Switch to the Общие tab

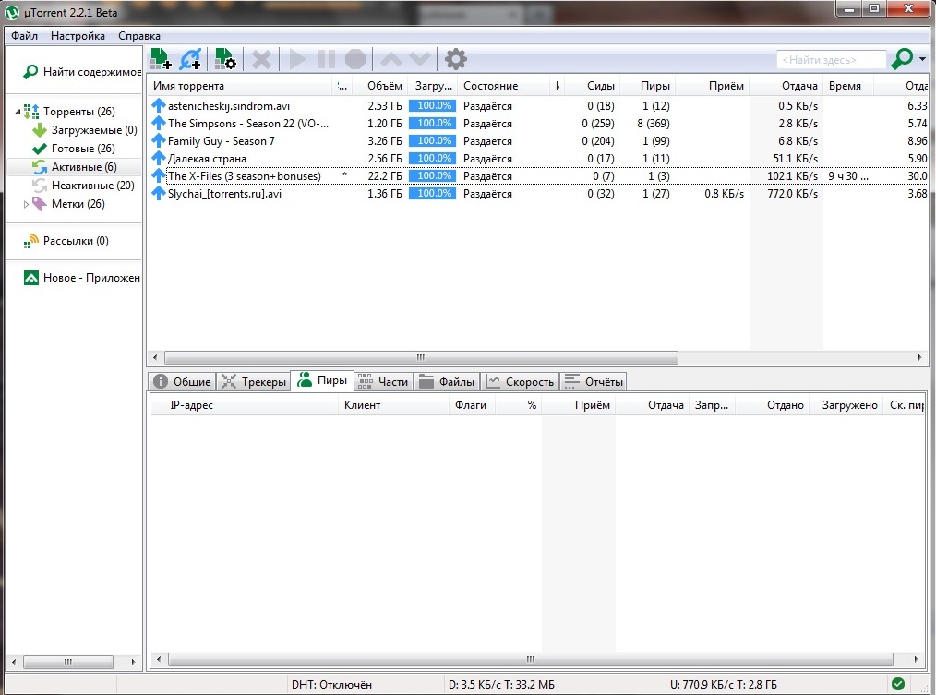tap(182, 382)
